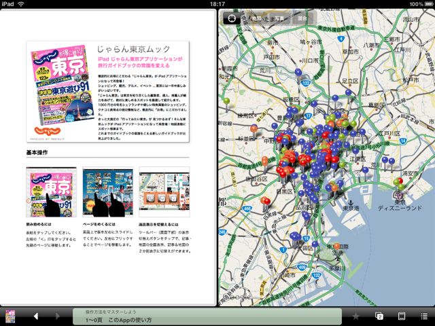The width and height of the screenshot is (435, 326).
Task: Bookmark this page with the star icon
Action: pos(355,316)
